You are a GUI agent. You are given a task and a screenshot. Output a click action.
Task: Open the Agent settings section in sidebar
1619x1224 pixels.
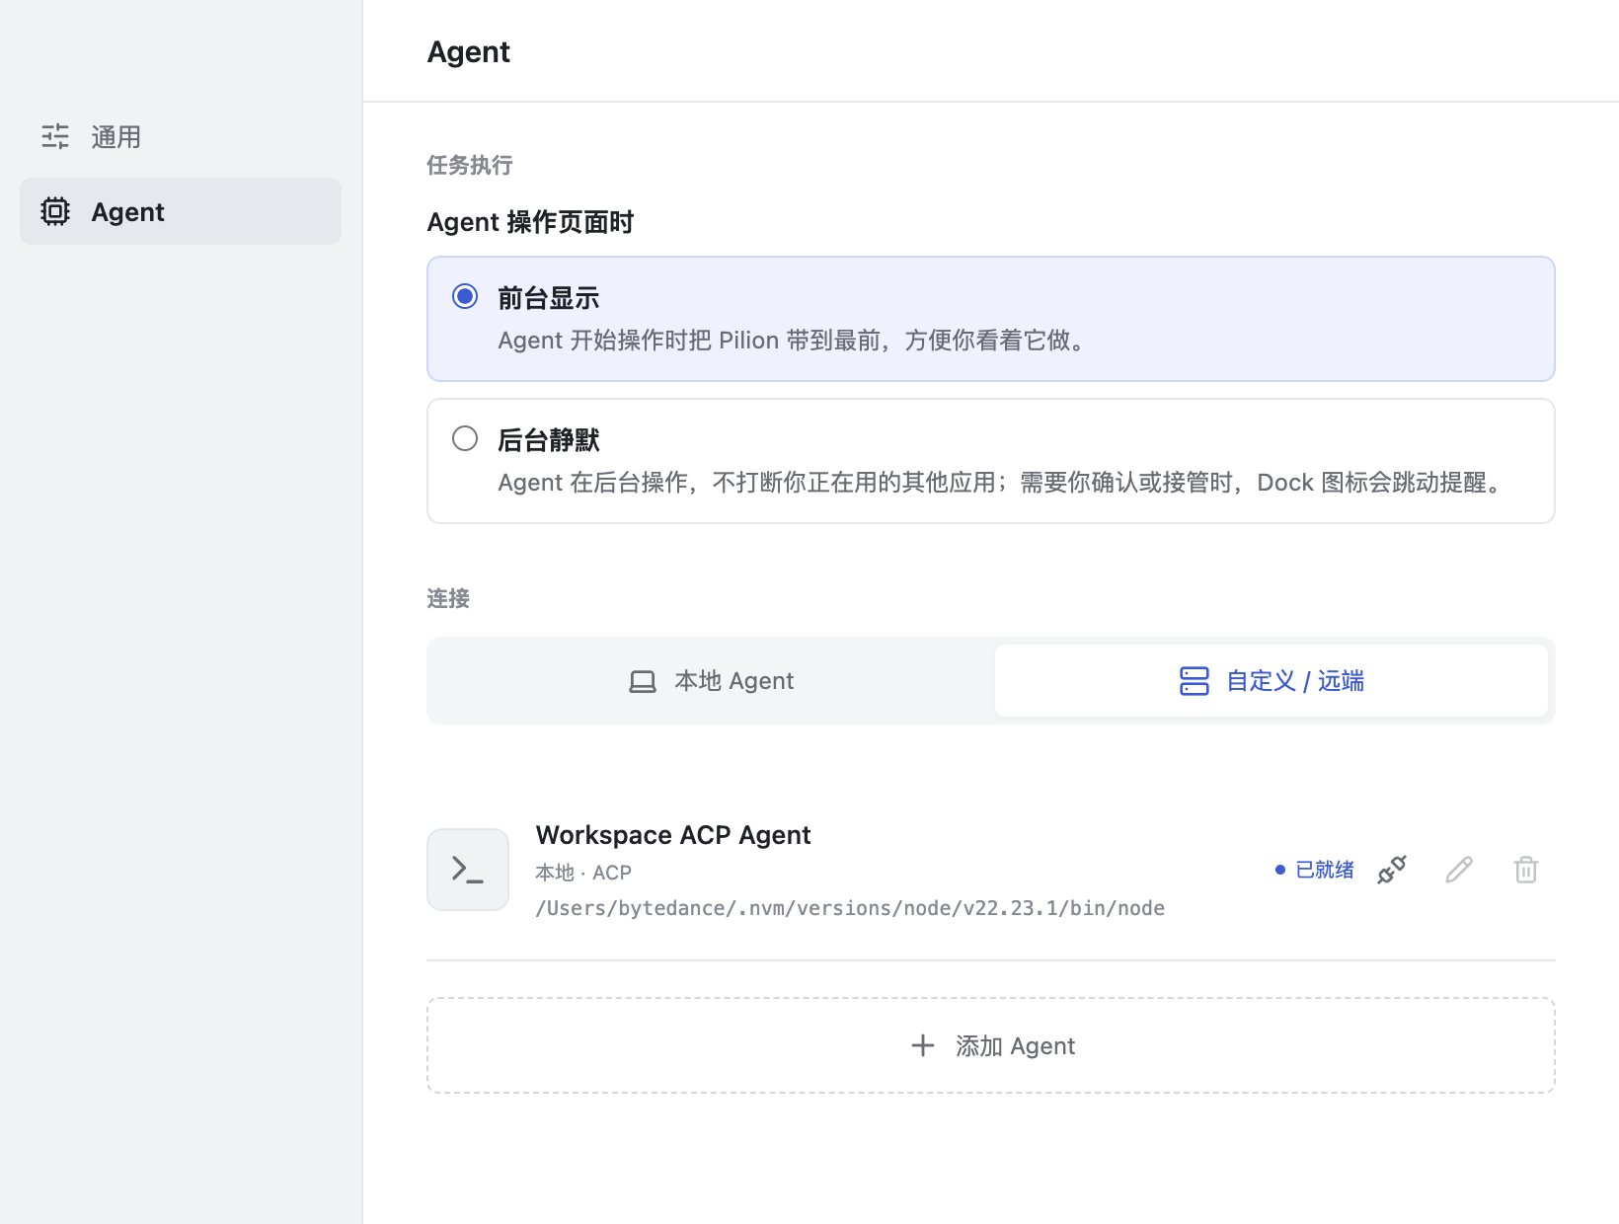coord(181,211)
